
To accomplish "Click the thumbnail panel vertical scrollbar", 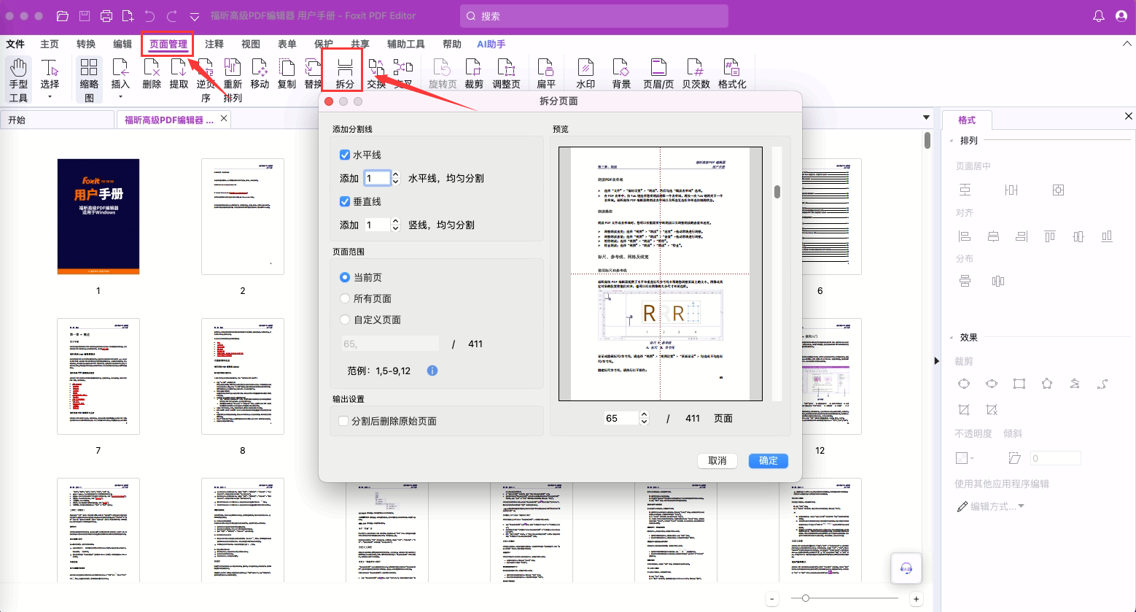I will click(927, 140).
